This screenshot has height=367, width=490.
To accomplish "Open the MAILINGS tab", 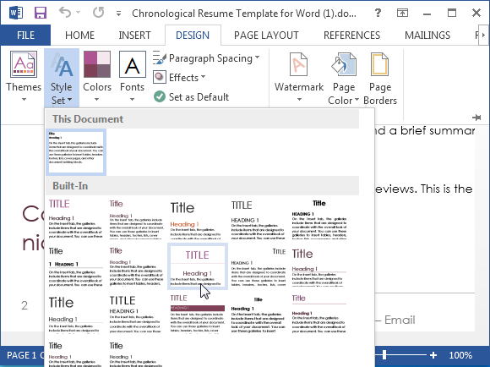I will [427, 35].
